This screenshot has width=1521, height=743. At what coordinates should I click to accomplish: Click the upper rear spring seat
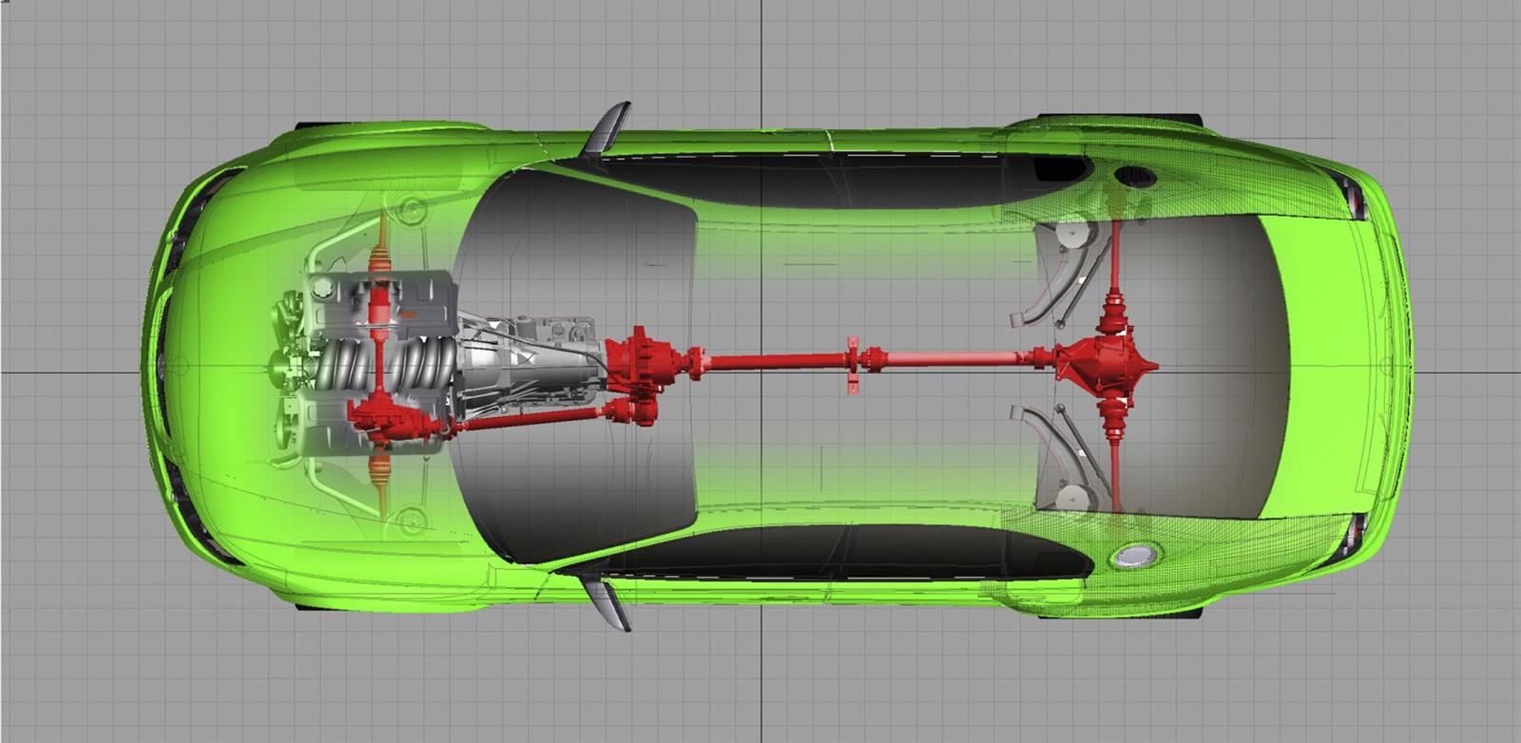coord(1069,234)
